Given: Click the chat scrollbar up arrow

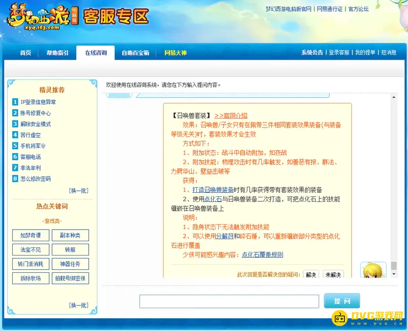Looking at the screenshot, I should 394,97.
